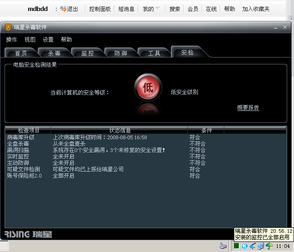Click the network computers tray icon
This screenshot has height=252, width=294.
[261, 246]
